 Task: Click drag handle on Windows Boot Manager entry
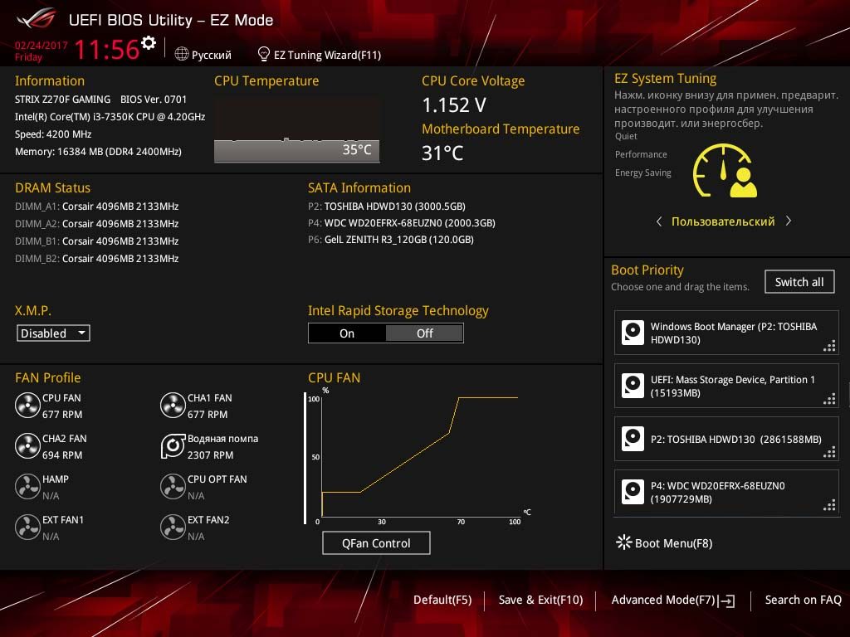click(x=829, y=346)
